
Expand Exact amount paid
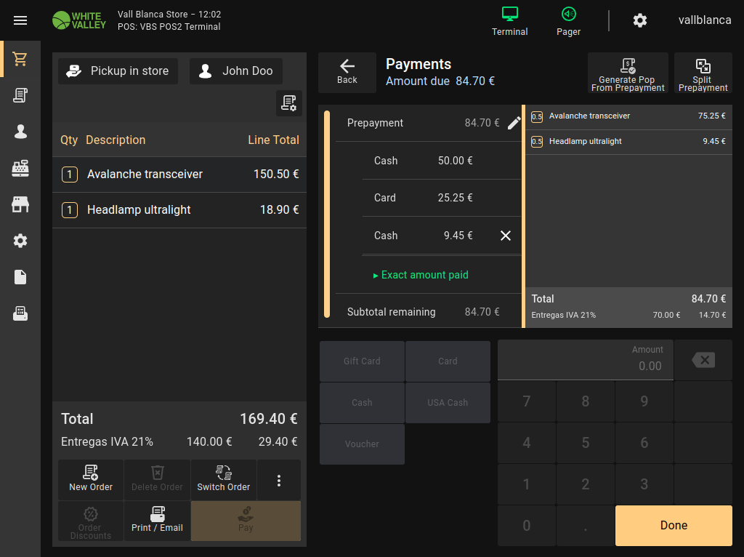421,275
